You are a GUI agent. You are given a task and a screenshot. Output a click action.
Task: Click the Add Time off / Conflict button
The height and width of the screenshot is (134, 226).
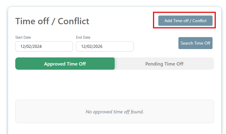click(185, 21)
